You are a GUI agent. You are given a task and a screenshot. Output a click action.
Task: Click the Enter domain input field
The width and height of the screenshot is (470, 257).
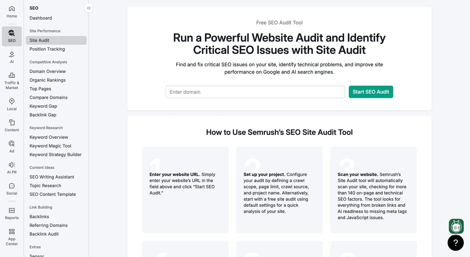coord(255,92)
